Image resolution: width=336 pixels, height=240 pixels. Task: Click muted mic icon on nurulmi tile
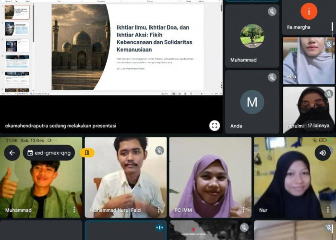click(x=328, y=94)
